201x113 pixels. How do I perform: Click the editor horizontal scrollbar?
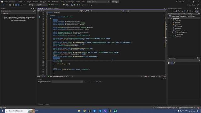(x=106, y=76)
